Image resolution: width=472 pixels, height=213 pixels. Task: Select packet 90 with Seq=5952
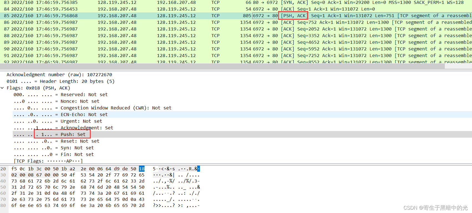click(x=236, y=49)
